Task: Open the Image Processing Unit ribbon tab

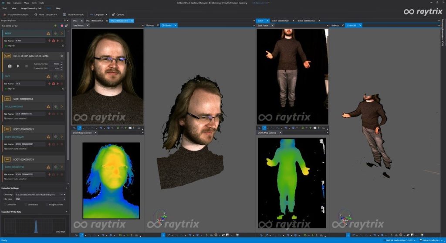Action: pos(30,8)
